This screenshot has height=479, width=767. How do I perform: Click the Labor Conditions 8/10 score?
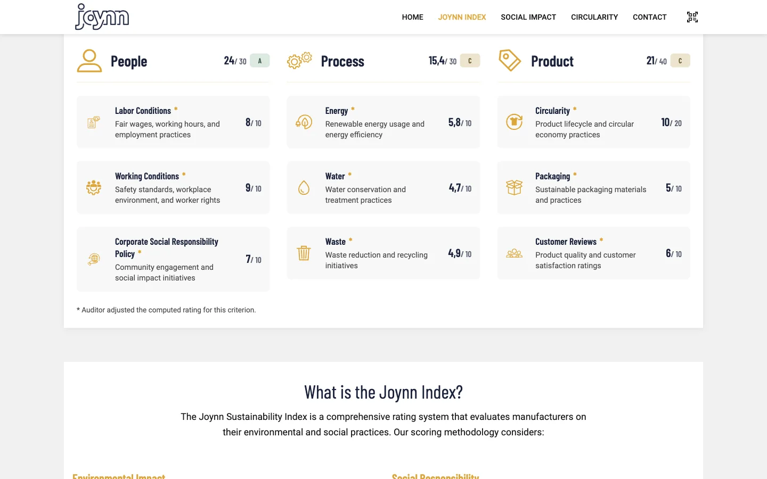[254, 122]
